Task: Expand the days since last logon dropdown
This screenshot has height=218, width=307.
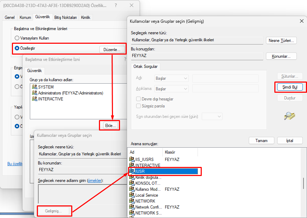Action: (212, 116)
